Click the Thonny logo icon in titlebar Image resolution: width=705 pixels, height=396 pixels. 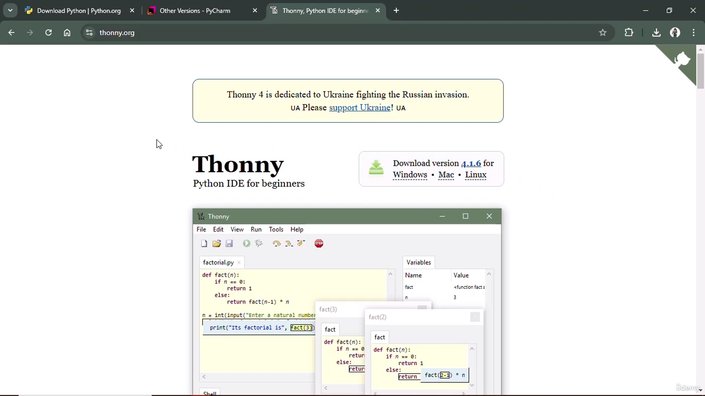tap(201, 216)
